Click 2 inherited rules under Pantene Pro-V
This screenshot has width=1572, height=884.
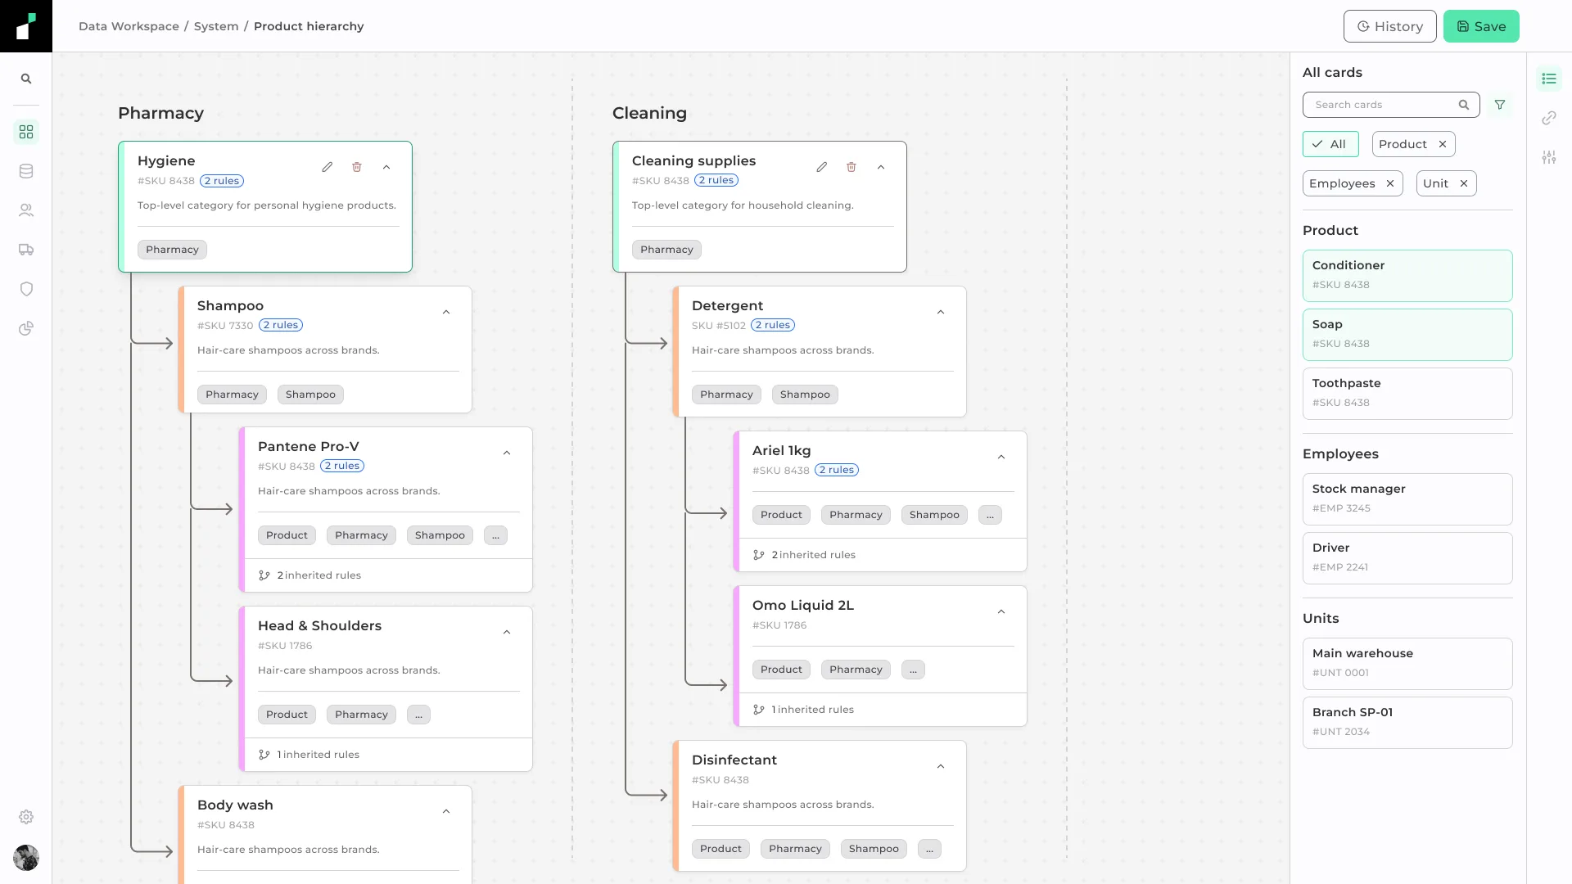pos(319,575)
